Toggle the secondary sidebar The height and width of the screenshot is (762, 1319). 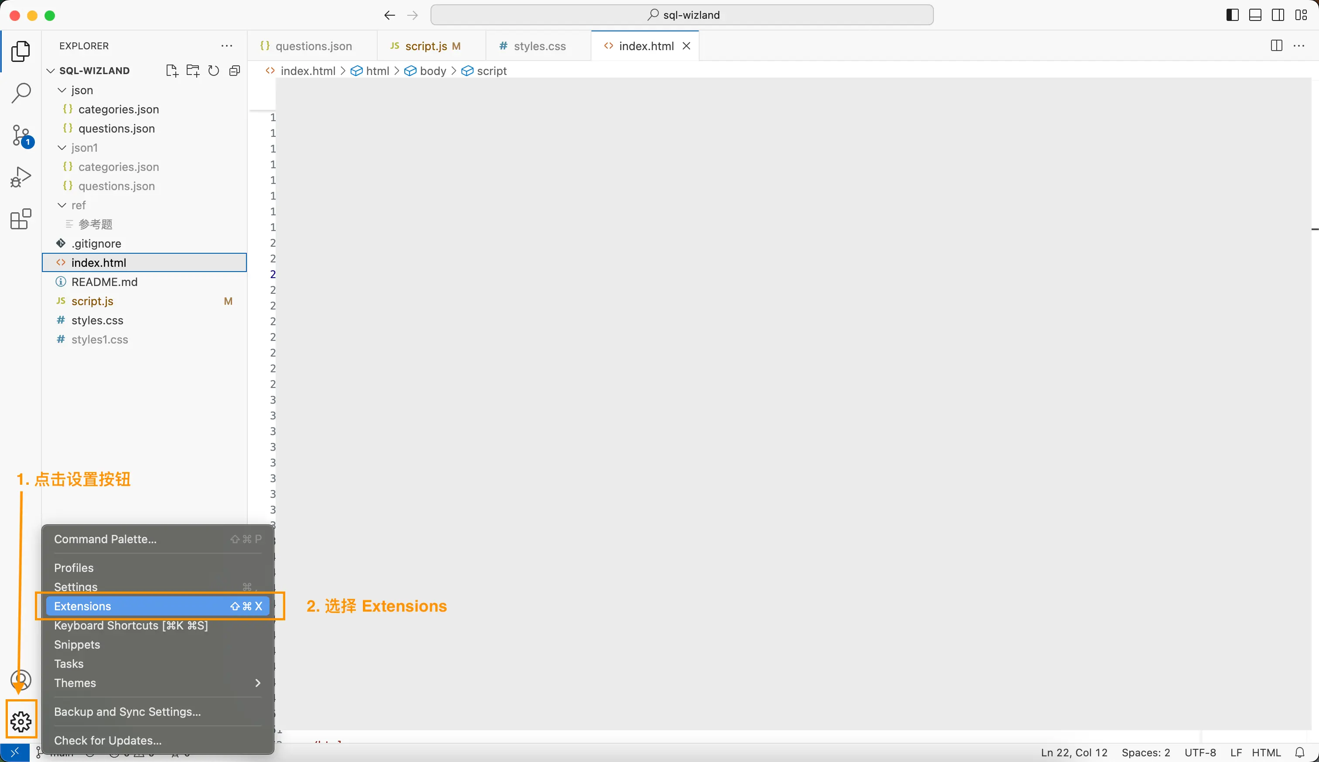pos(1278,15)
